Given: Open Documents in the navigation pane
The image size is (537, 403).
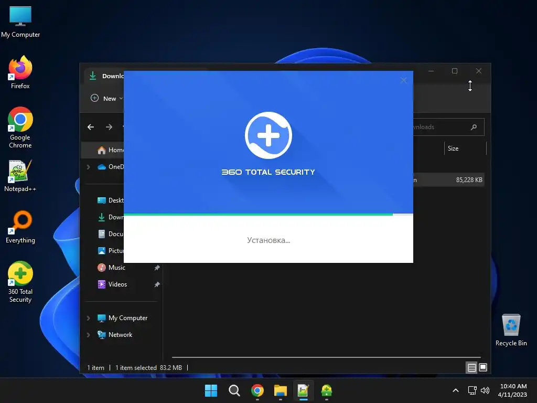Looking at the screenshot, I should click(110, 234).
